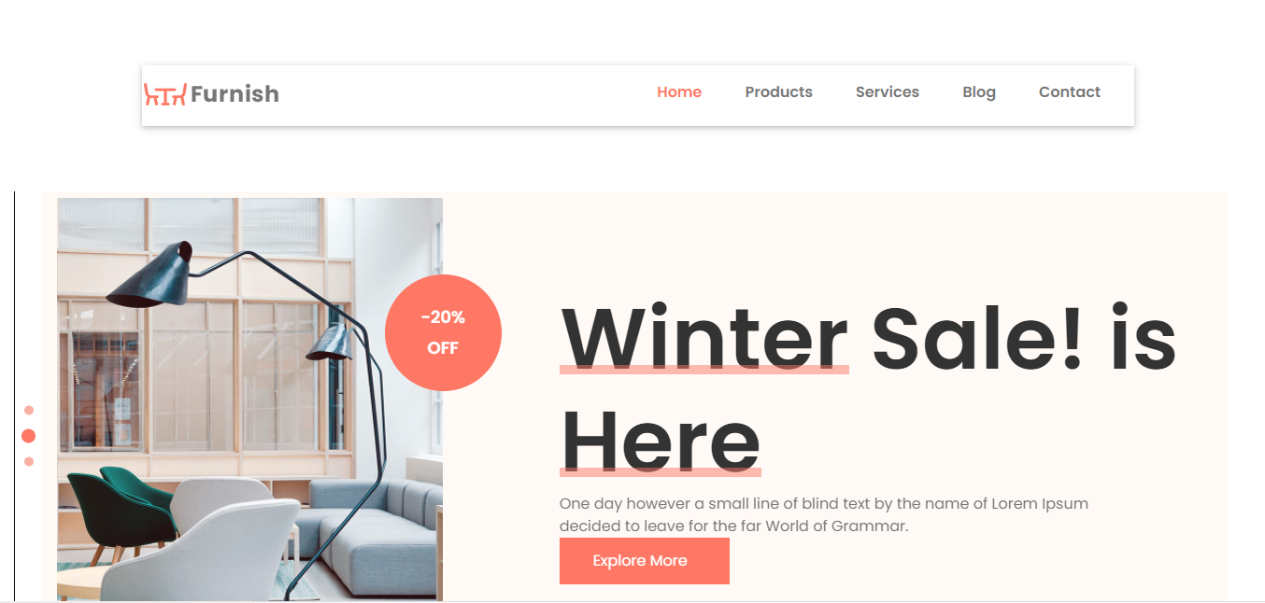This screenshot has width=1265, height=603.
Task: Click the underlined word Here in the headline
Action: [x=661, y=442]
